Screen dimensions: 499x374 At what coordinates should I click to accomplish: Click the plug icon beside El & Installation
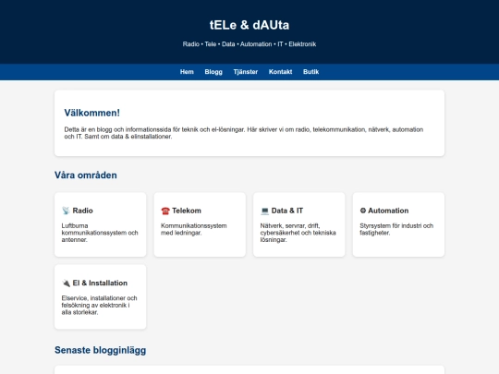click(66, 284)
